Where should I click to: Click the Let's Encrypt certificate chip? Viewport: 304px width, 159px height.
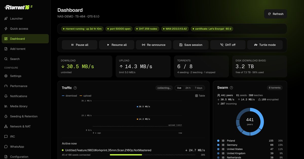point(212,29)
